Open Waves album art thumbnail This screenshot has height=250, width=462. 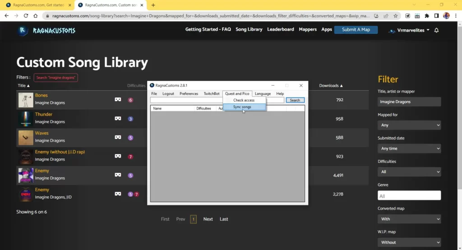pyautogui.click(x=26, y=138)
